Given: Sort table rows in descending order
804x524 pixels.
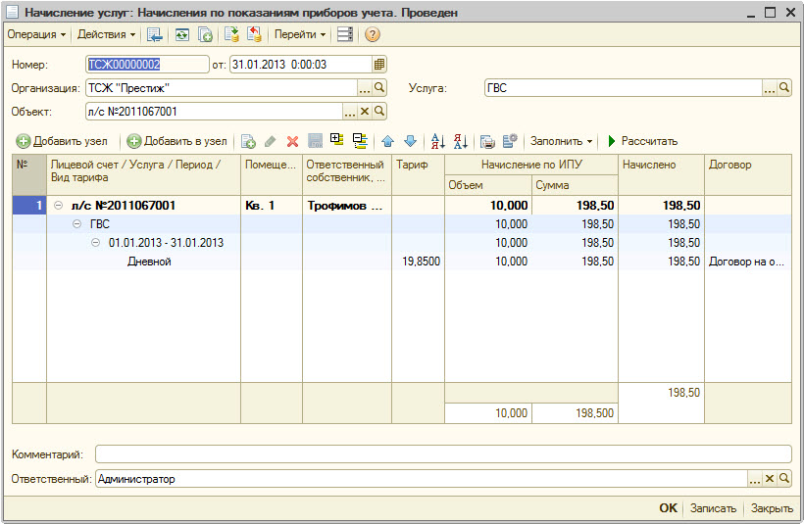Looking at the screenshot, I should (x=461, y=141).
